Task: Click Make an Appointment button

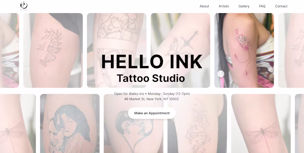Action: [152, 113]
